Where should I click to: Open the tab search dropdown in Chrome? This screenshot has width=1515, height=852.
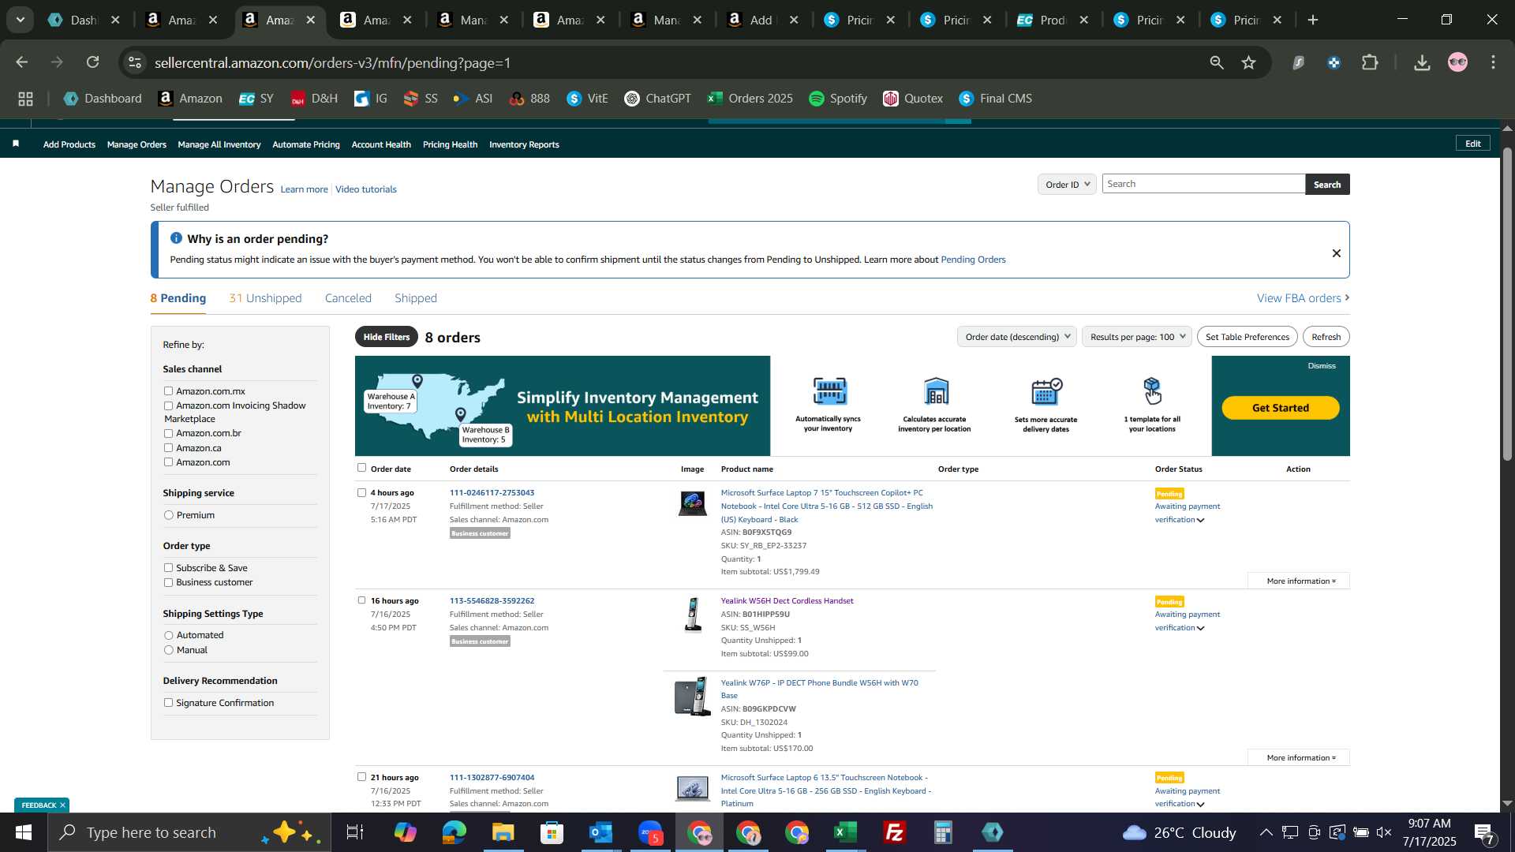(21, 20)
